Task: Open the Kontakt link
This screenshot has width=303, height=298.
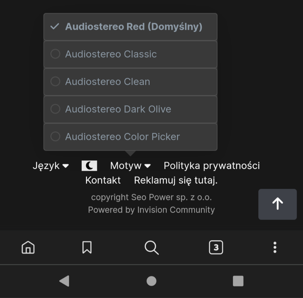Action: pos(103,180)
